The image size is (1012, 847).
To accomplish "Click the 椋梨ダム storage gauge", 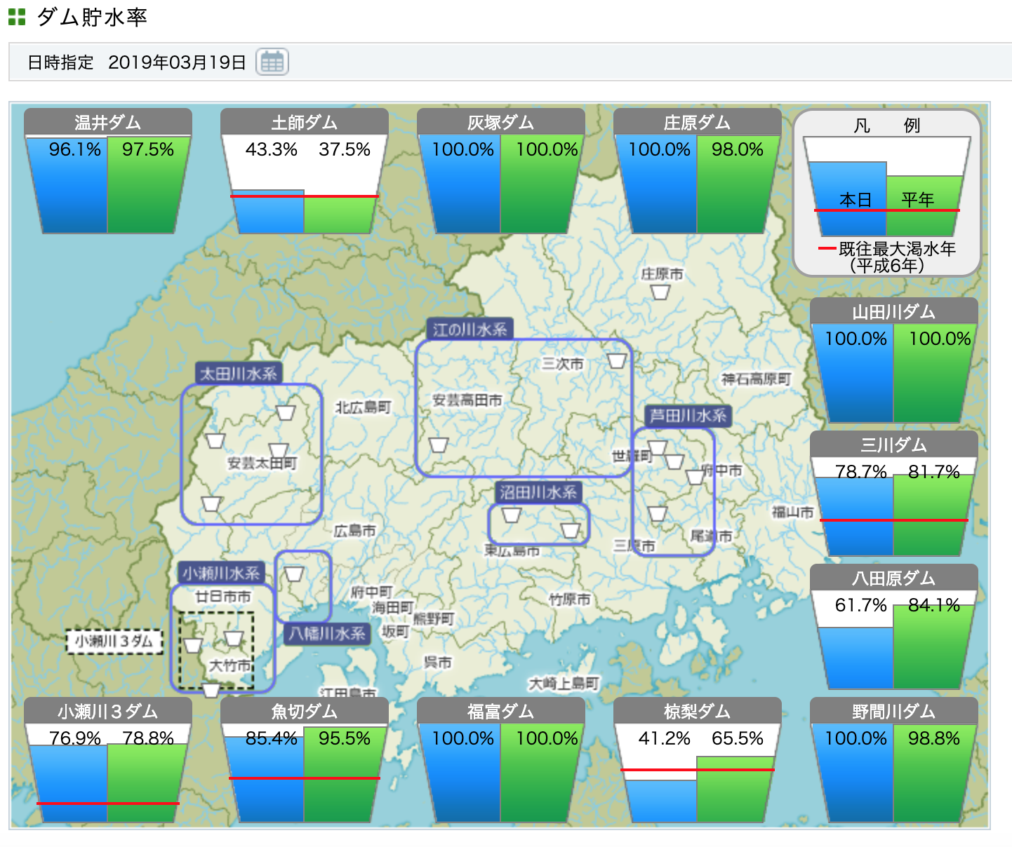I will (697, 761).
